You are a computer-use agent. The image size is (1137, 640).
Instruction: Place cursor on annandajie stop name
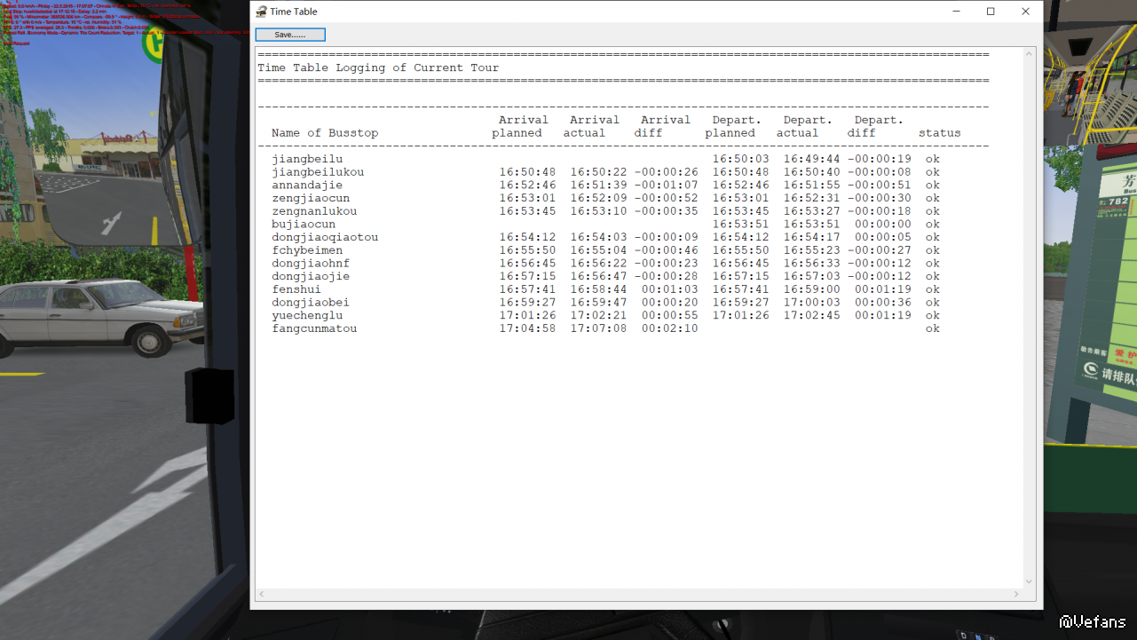pyautogui.click(x=307, y=186)
